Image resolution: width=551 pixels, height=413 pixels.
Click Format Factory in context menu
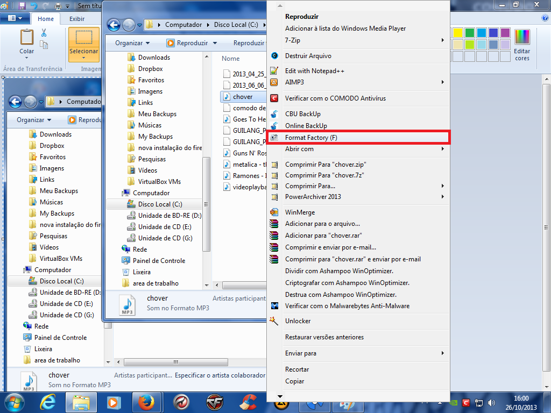(358, 137)
